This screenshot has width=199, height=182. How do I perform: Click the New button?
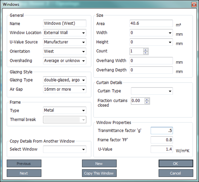pos(99,163)
